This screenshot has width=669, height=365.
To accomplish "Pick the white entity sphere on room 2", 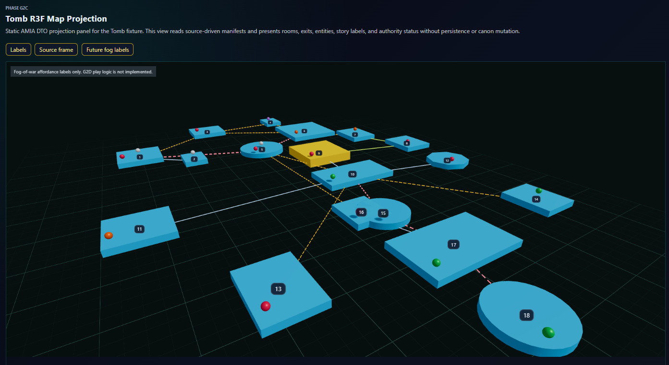I will tap(193, 152).
